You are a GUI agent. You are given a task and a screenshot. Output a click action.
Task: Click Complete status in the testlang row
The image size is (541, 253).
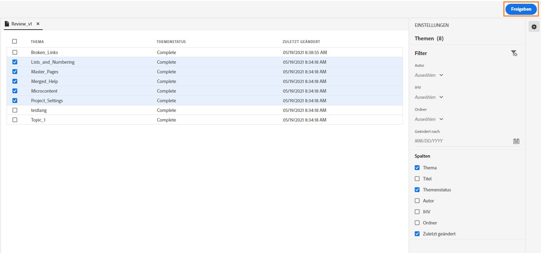click(x=166, y=110)
